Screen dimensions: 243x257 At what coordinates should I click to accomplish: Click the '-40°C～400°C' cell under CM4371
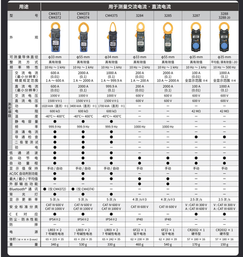[55, 116]
